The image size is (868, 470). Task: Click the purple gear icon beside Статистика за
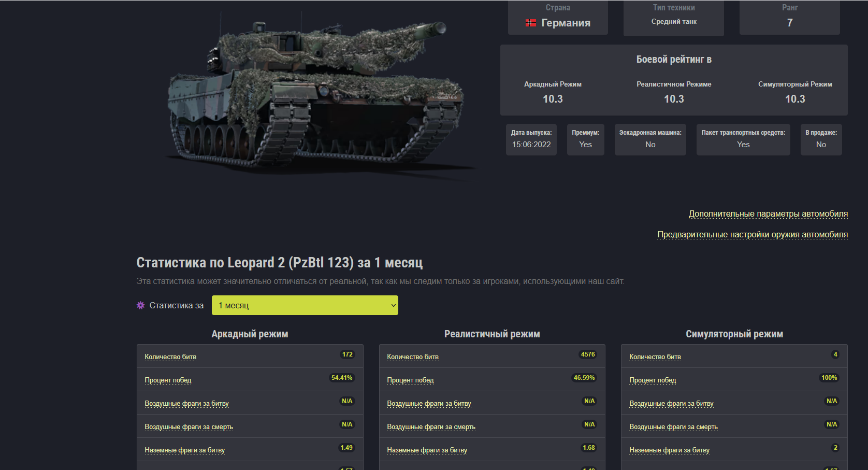pos(140,306)
